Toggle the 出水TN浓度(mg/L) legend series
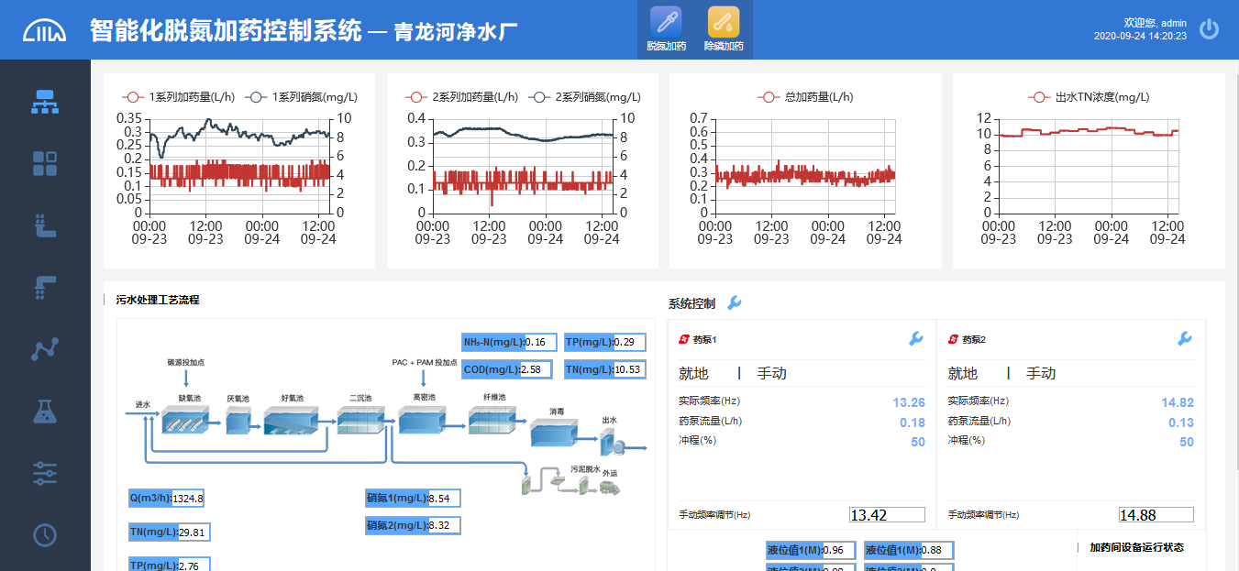The image size is (1239, 571). point(1090,97)
